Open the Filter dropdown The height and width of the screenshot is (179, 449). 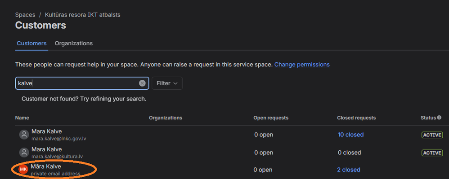tap(167, 83)
